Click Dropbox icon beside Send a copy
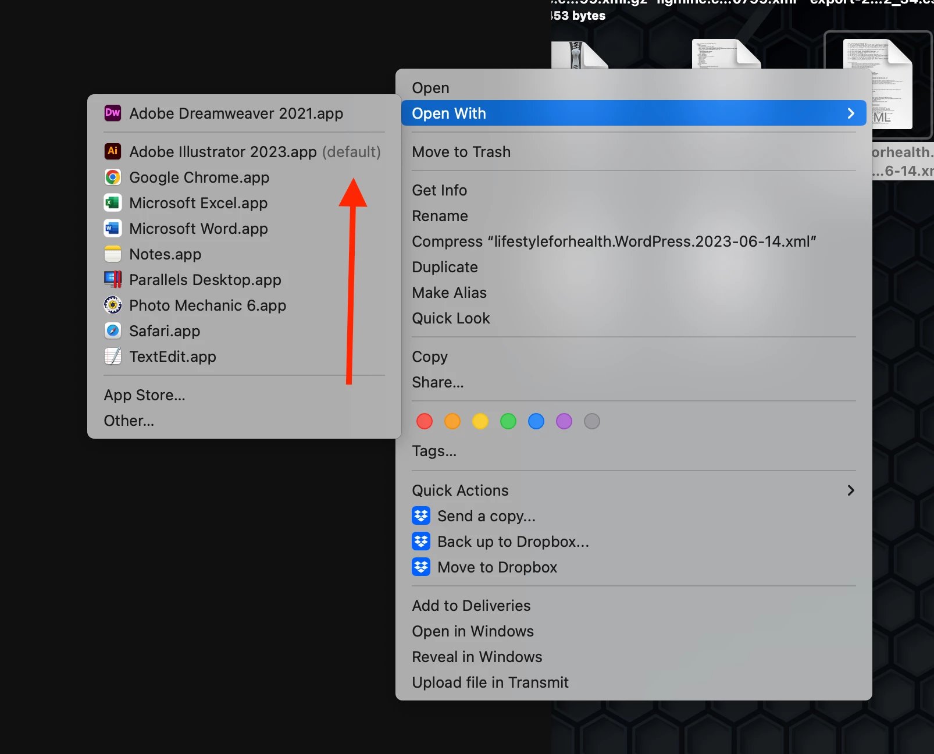The width and height of the screenshot is (934, 754). (x=421, y=515)
